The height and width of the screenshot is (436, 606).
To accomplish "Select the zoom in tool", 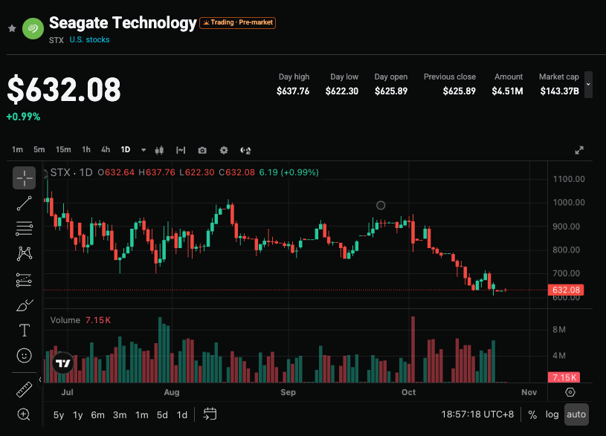I will [24, 414].
